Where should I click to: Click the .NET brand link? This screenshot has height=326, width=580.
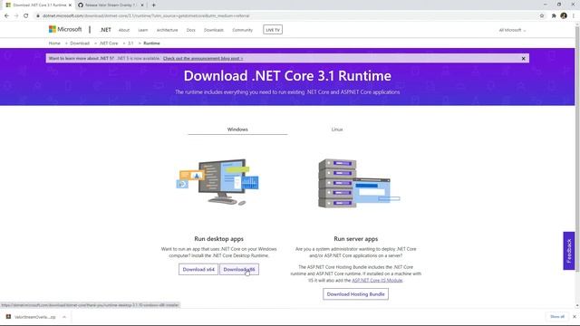coord(105,30)
